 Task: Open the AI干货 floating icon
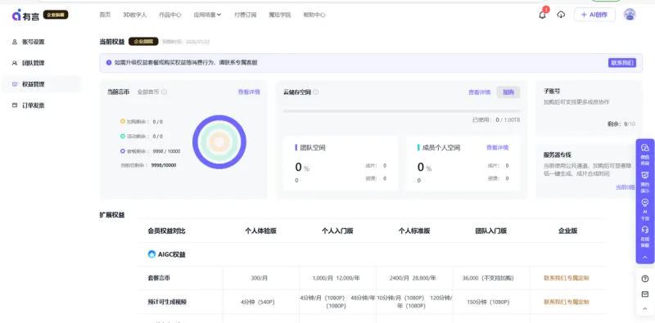pyautogui.click(x=645, y=203)
